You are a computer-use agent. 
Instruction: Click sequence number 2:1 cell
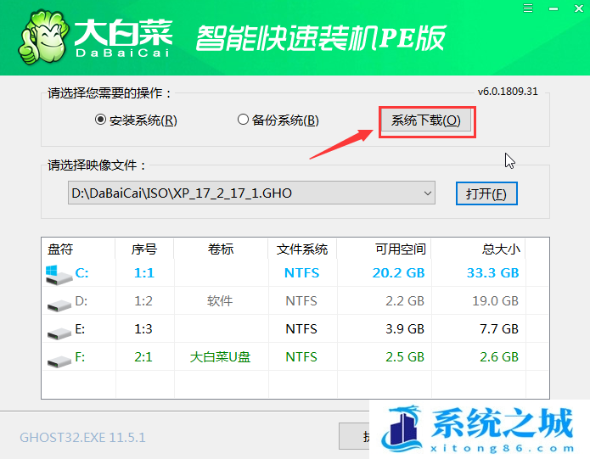tap(143, 356)
